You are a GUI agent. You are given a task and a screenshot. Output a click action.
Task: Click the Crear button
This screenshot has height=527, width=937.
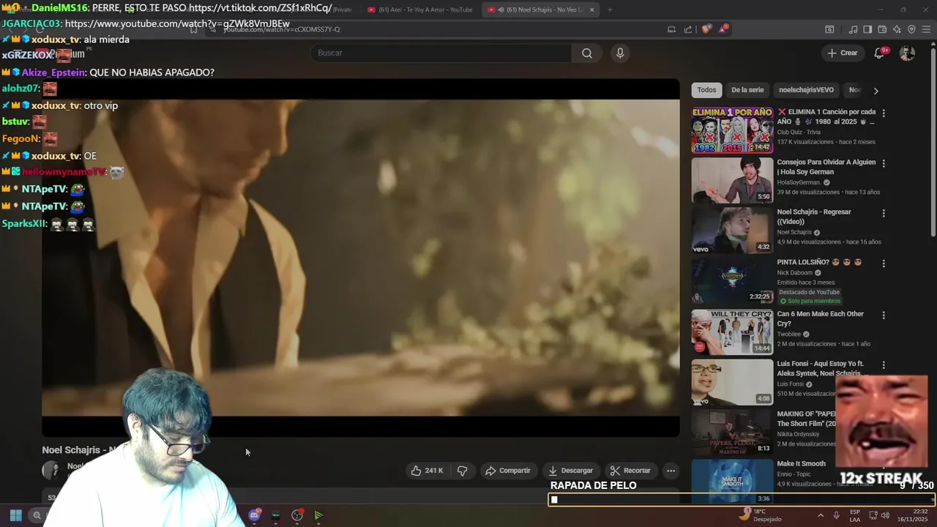843,53
